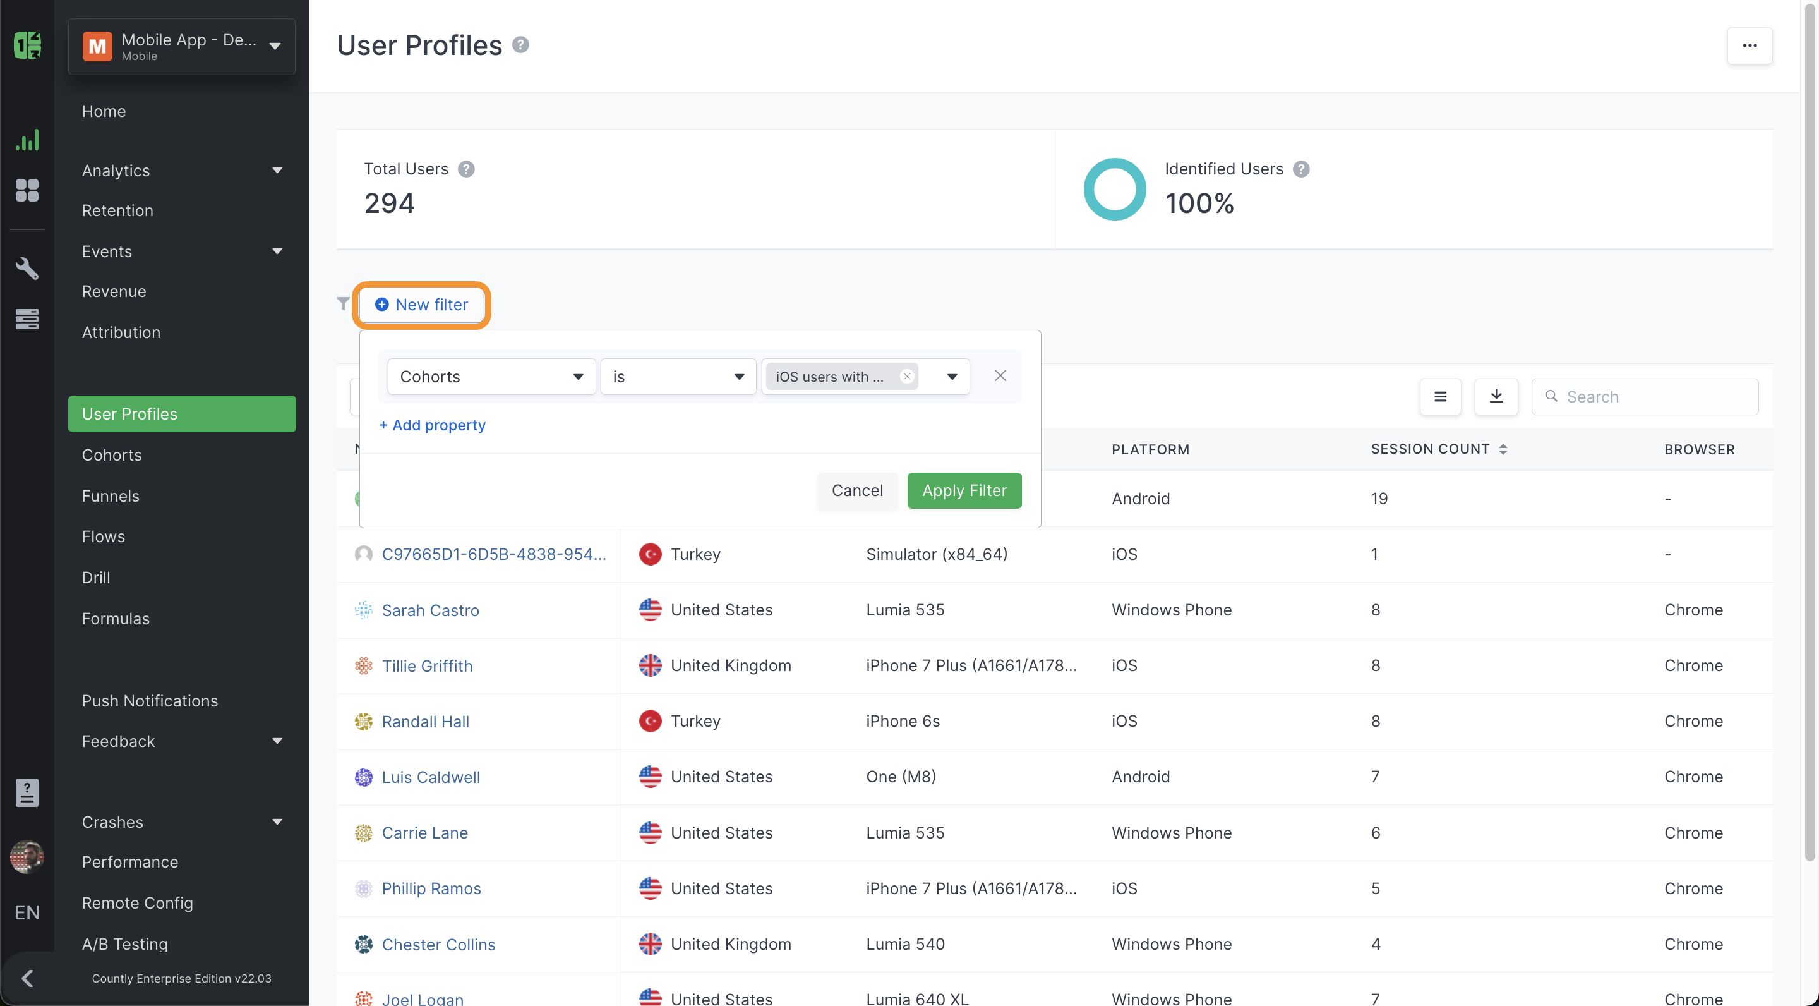Viewport: 1819px width, 1006px height.
Task: Click Apply Filter button
Action: pos(964,490)
